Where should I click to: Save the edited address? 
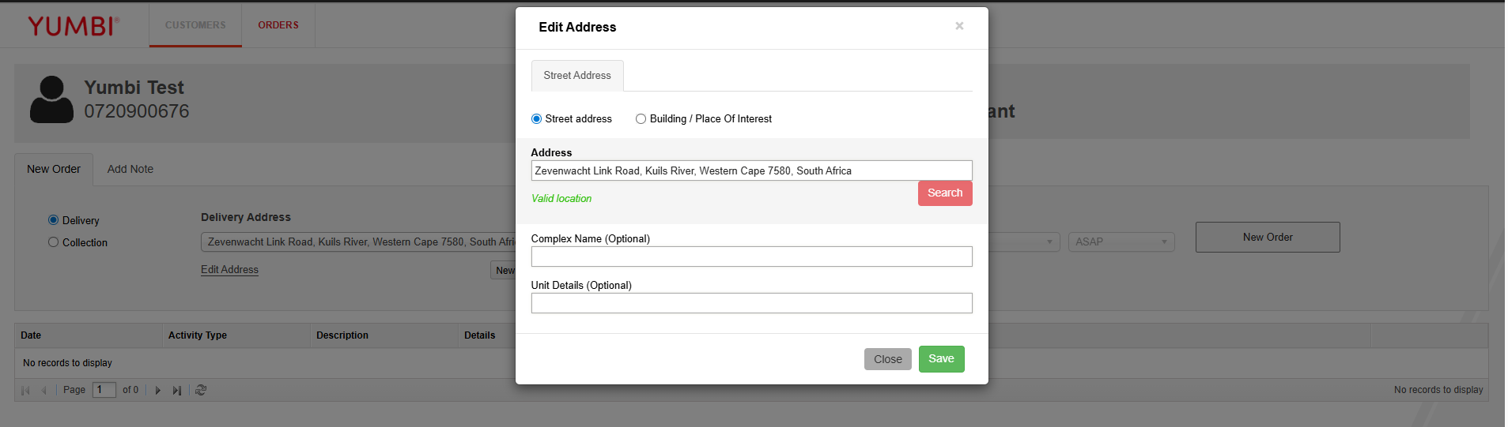pos(941,359)
